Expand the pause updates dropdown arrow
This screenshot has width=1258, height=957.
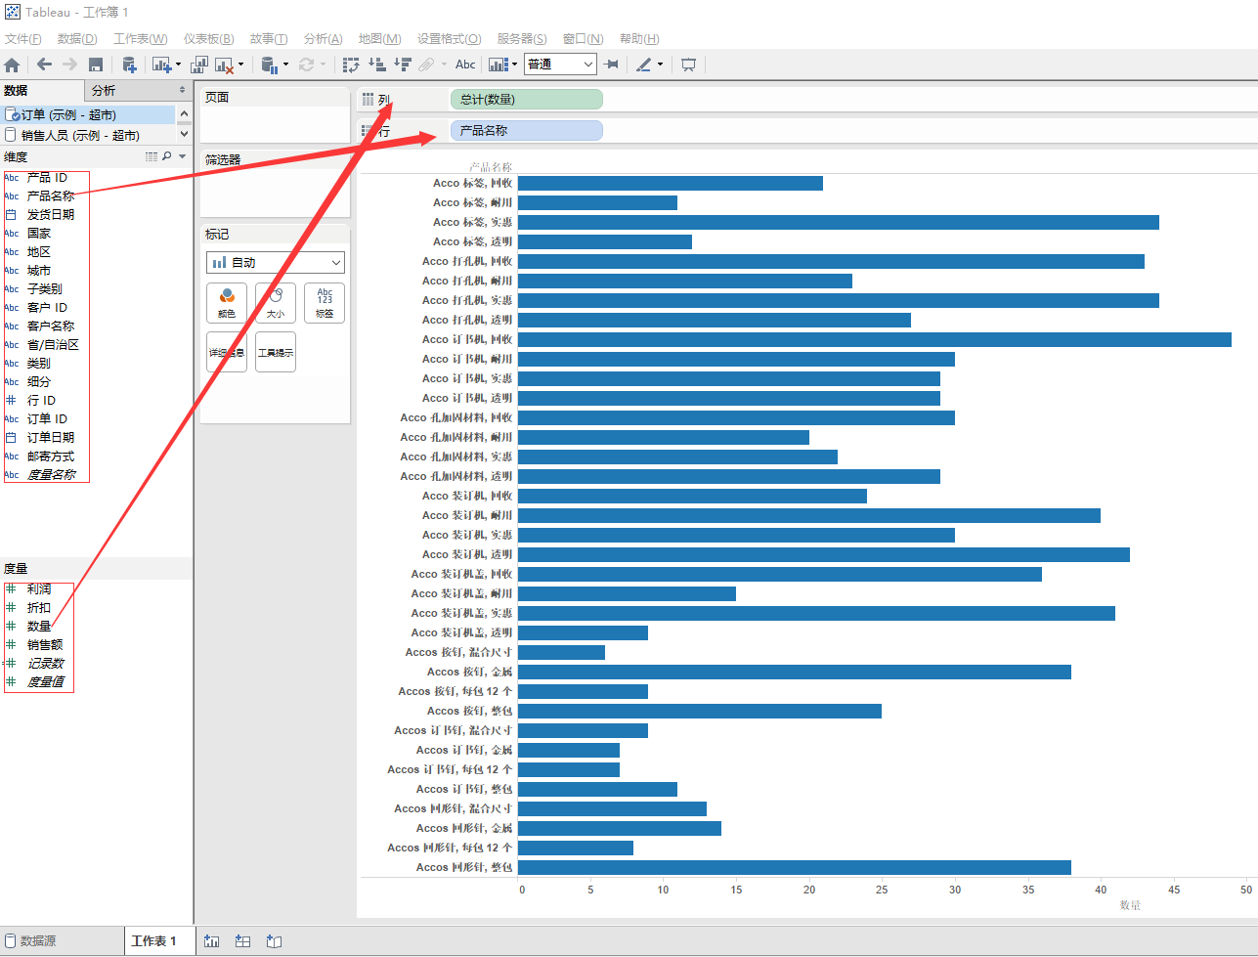(285, 65)
